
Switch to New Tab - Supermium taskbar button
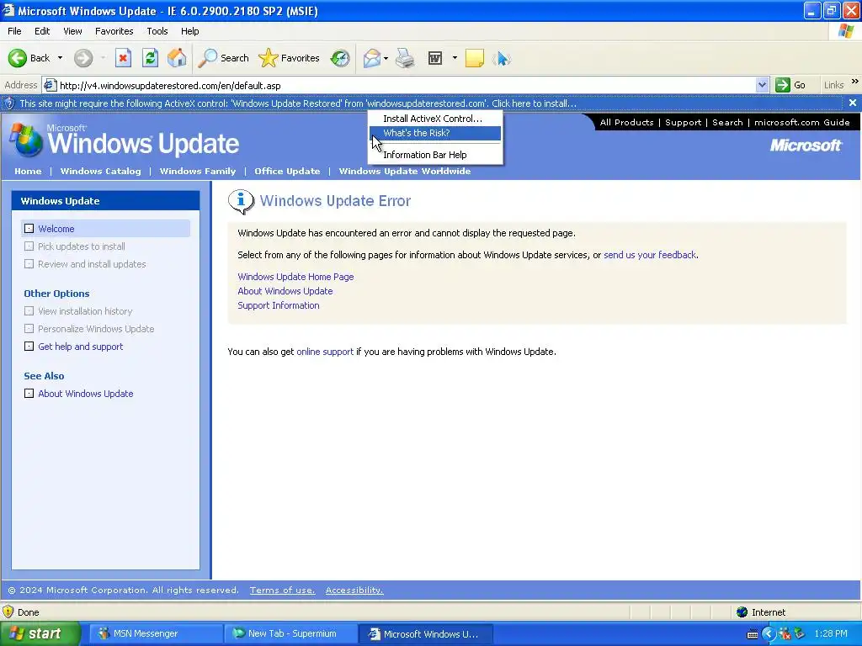point(290,633)
